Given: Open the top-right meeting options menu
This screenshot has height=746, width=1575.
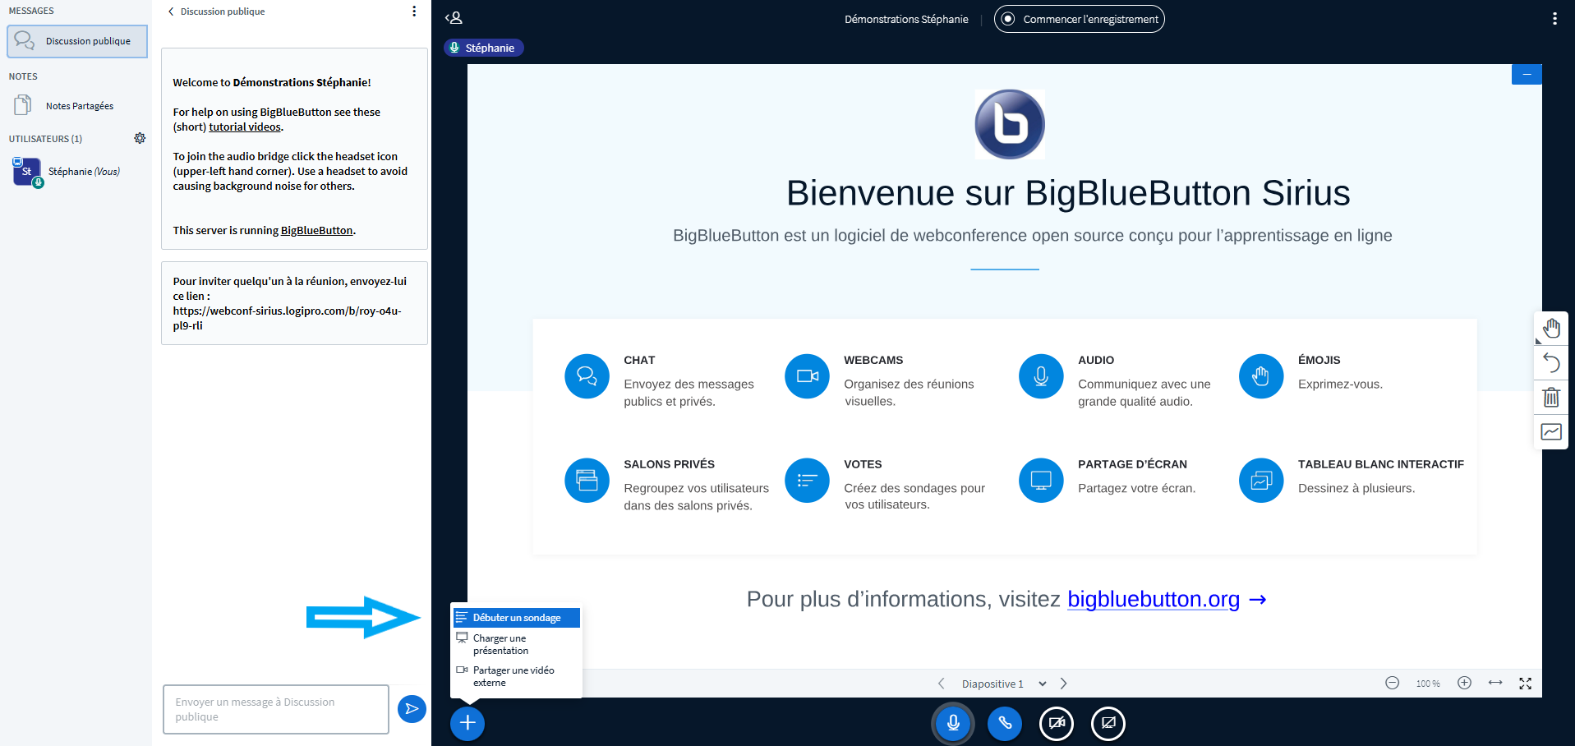Looking at the screenshot, I should tap(1554, 19).
